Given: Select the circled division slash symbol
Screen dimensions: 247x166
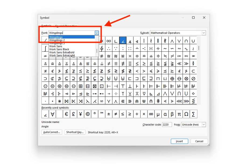Looking at the screenshot, I should (x=193, y=79).
